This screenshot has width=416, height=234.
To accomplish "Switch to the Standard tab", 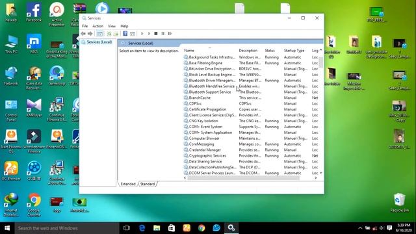I will [x=148, y=184].
